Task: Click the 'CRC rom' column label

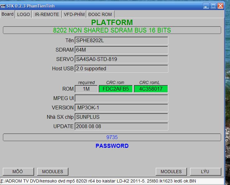Action: [115, 82]
